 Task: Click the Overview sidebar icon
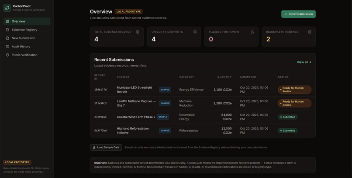coord(7,21)
